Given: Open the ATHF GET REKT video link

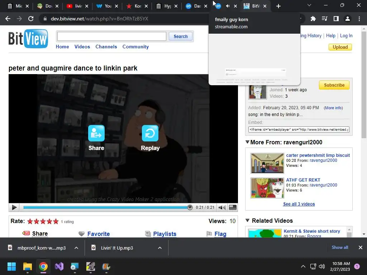Looking at the screenshot, I should 303,180.
